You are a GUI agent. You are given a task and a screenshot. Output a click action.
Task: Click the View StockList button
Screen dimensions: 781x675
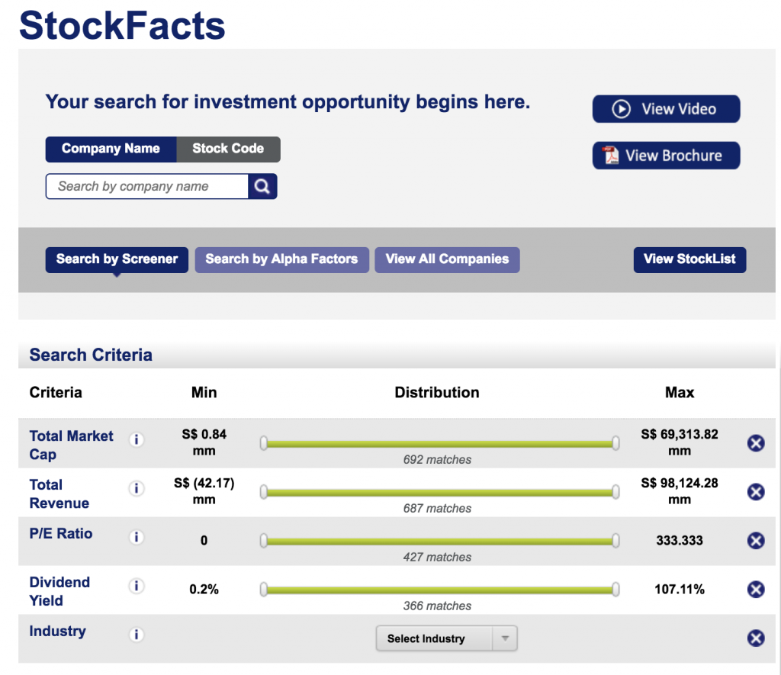click(689, 259)
